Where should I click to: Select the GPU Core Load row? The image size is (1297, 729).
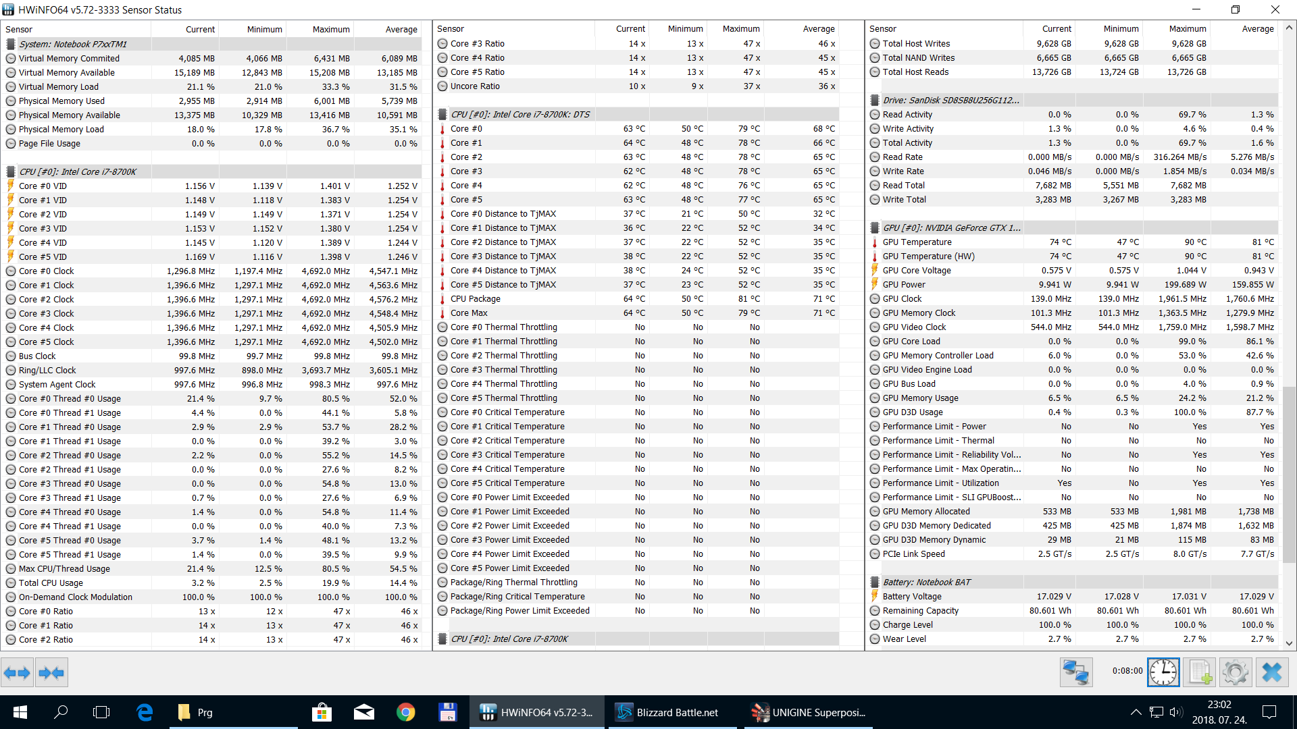click(1073, 341)
